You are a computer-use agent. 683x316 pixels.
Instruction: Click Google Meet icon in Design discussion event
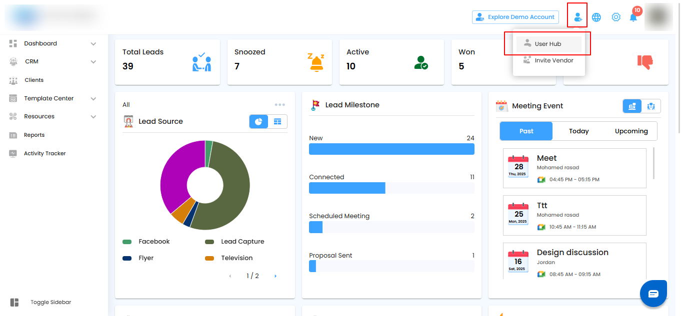pos(541,274)
